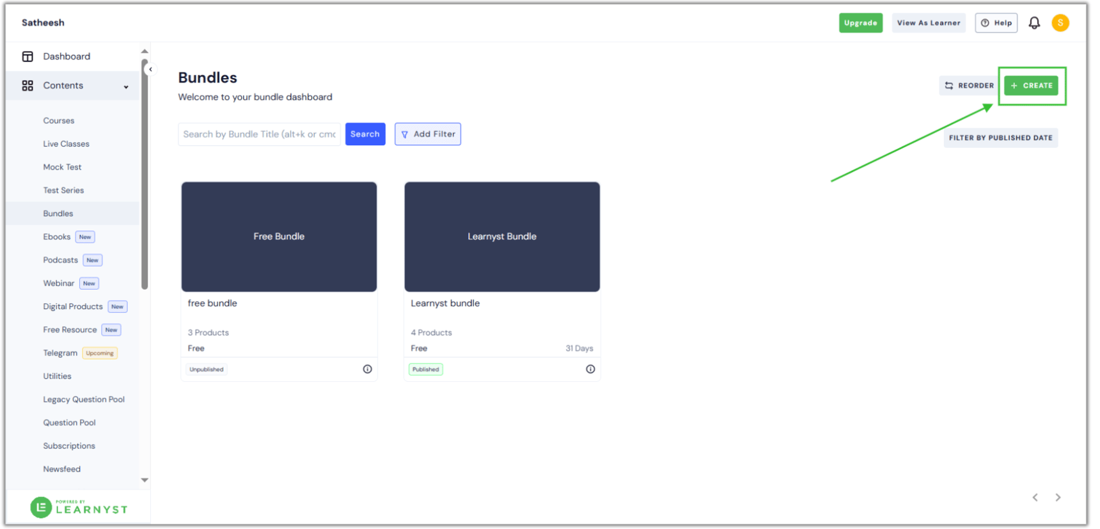Open Filter By Published Date options
This screenshot has width=1100, height=529.
coord(1000,138)
